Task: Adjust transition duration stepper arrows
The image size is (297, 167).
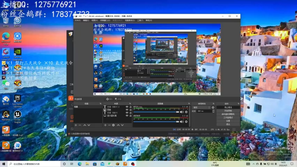Action: pyautogui.click(x=213, y=111)
